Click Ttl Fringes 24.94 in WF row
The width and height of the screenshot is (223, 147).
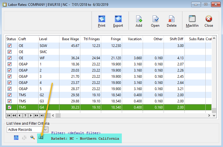coord(96,58)
